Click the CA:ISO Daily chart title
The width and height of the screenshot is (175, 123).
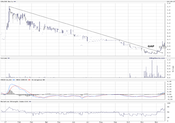(7, 2)
